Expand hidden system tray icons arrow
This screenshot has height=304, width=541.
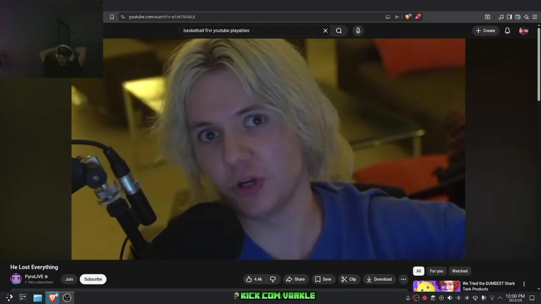point(500,298)
